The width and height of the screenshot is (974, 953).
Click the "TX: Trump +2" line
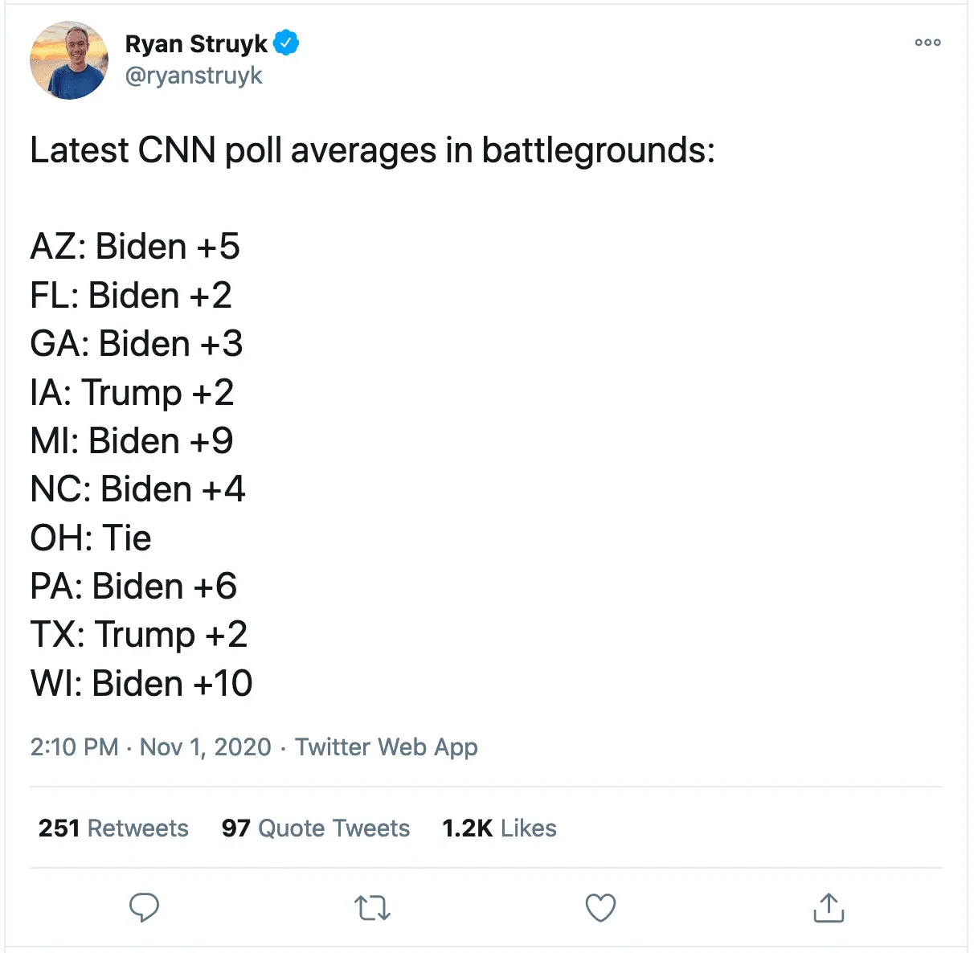click(x=139, y=635)
